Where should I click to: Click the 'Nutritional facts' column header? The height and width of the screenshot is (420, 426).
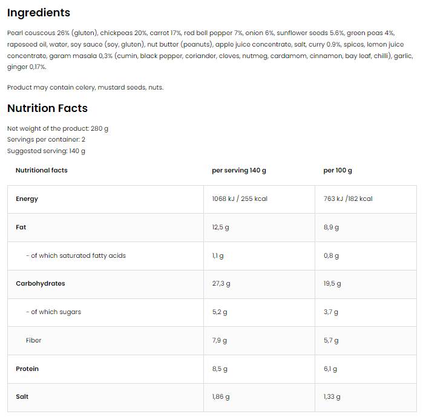pos(41,171)
